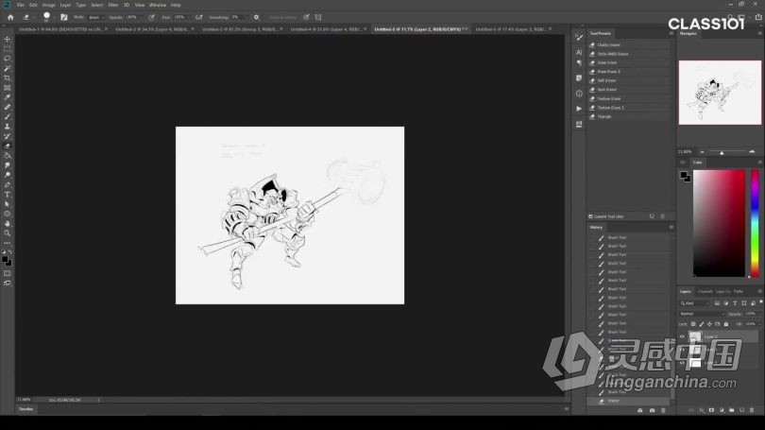Select the Hand tool
The height and width of the screenshot is (430, 765).
[x=7, y=224]
